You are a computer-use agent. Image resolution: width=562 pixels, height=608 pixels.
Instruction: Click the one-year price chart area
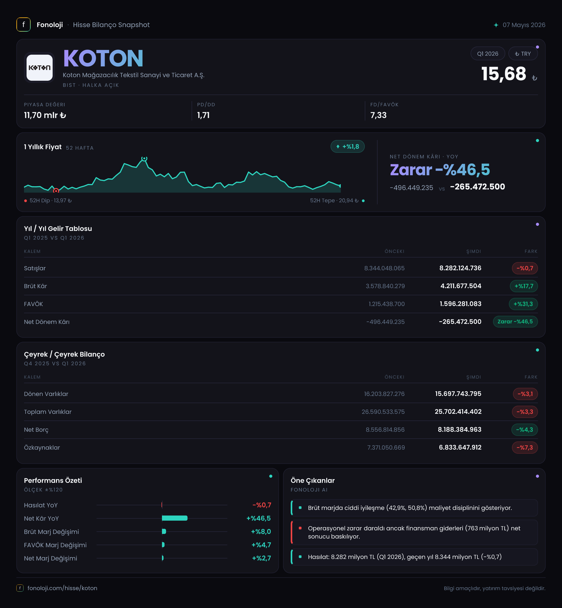[x=182, y=175]
